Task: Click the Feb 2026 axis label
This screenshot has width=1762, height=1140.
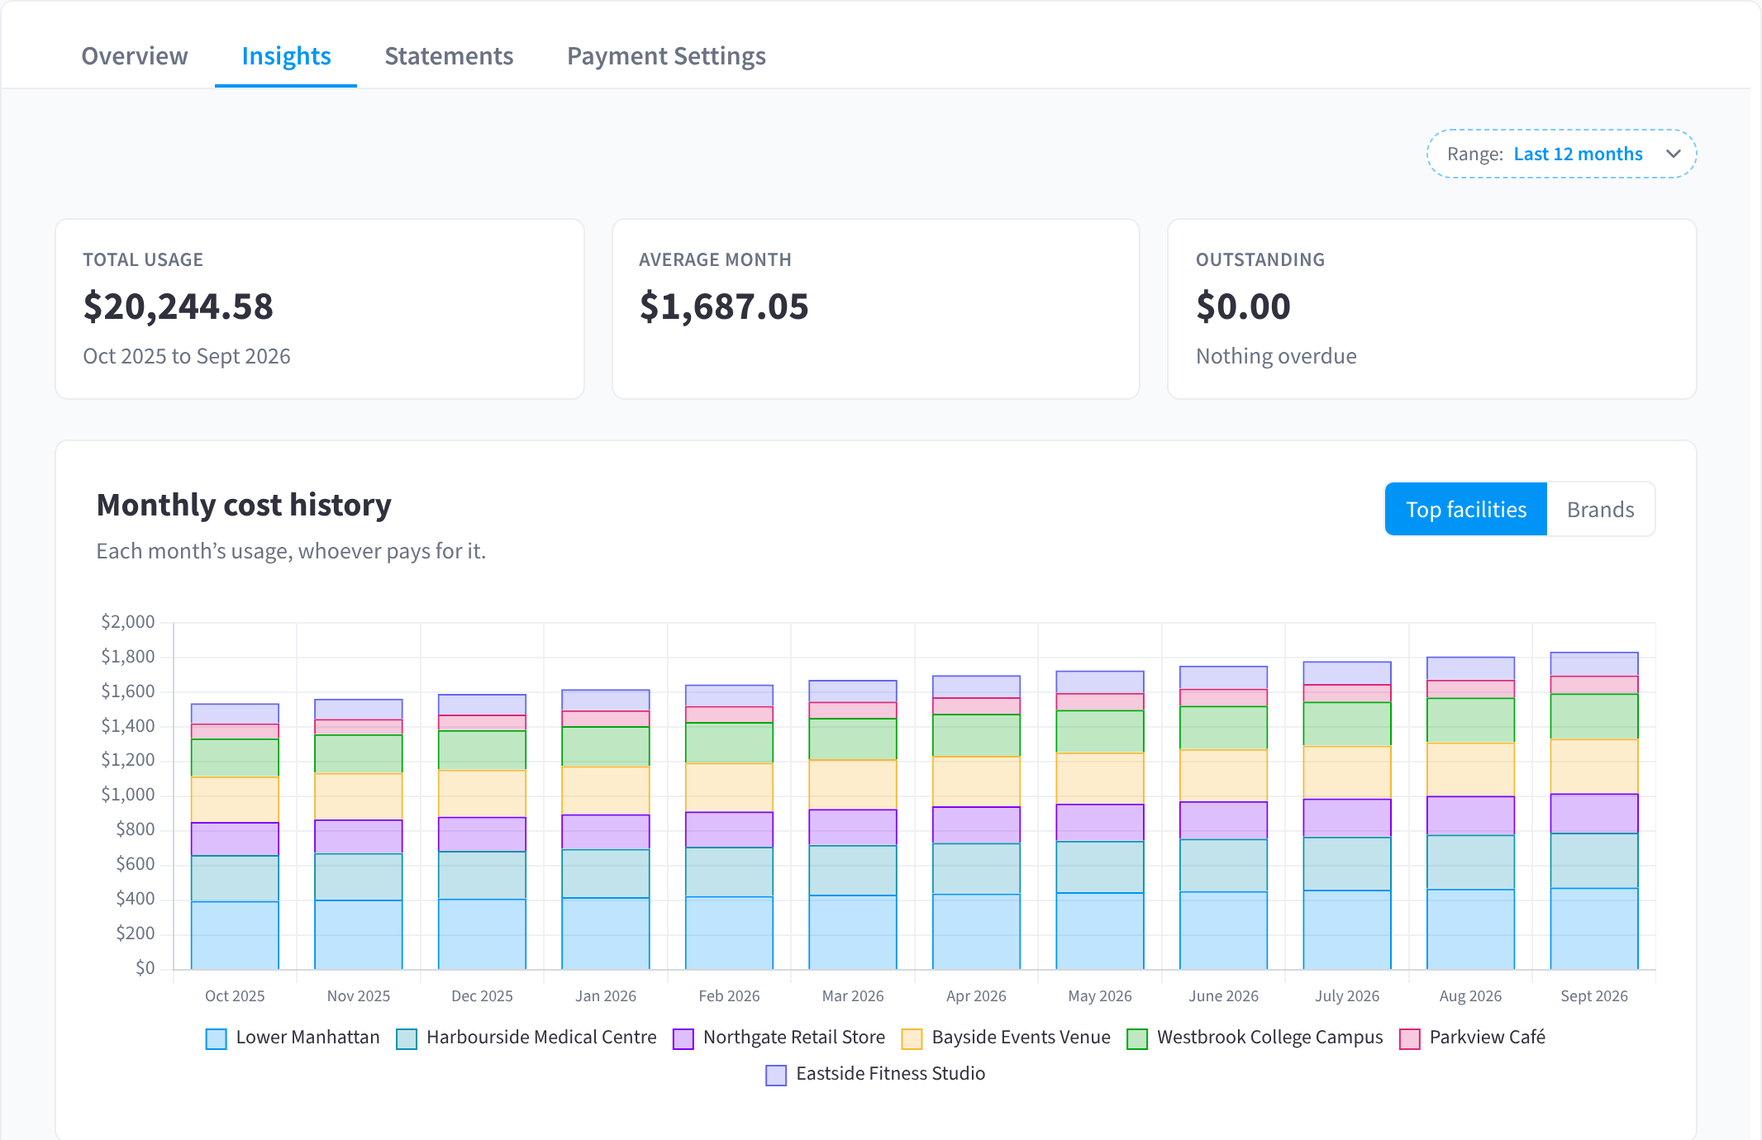Action: [729, 995]
